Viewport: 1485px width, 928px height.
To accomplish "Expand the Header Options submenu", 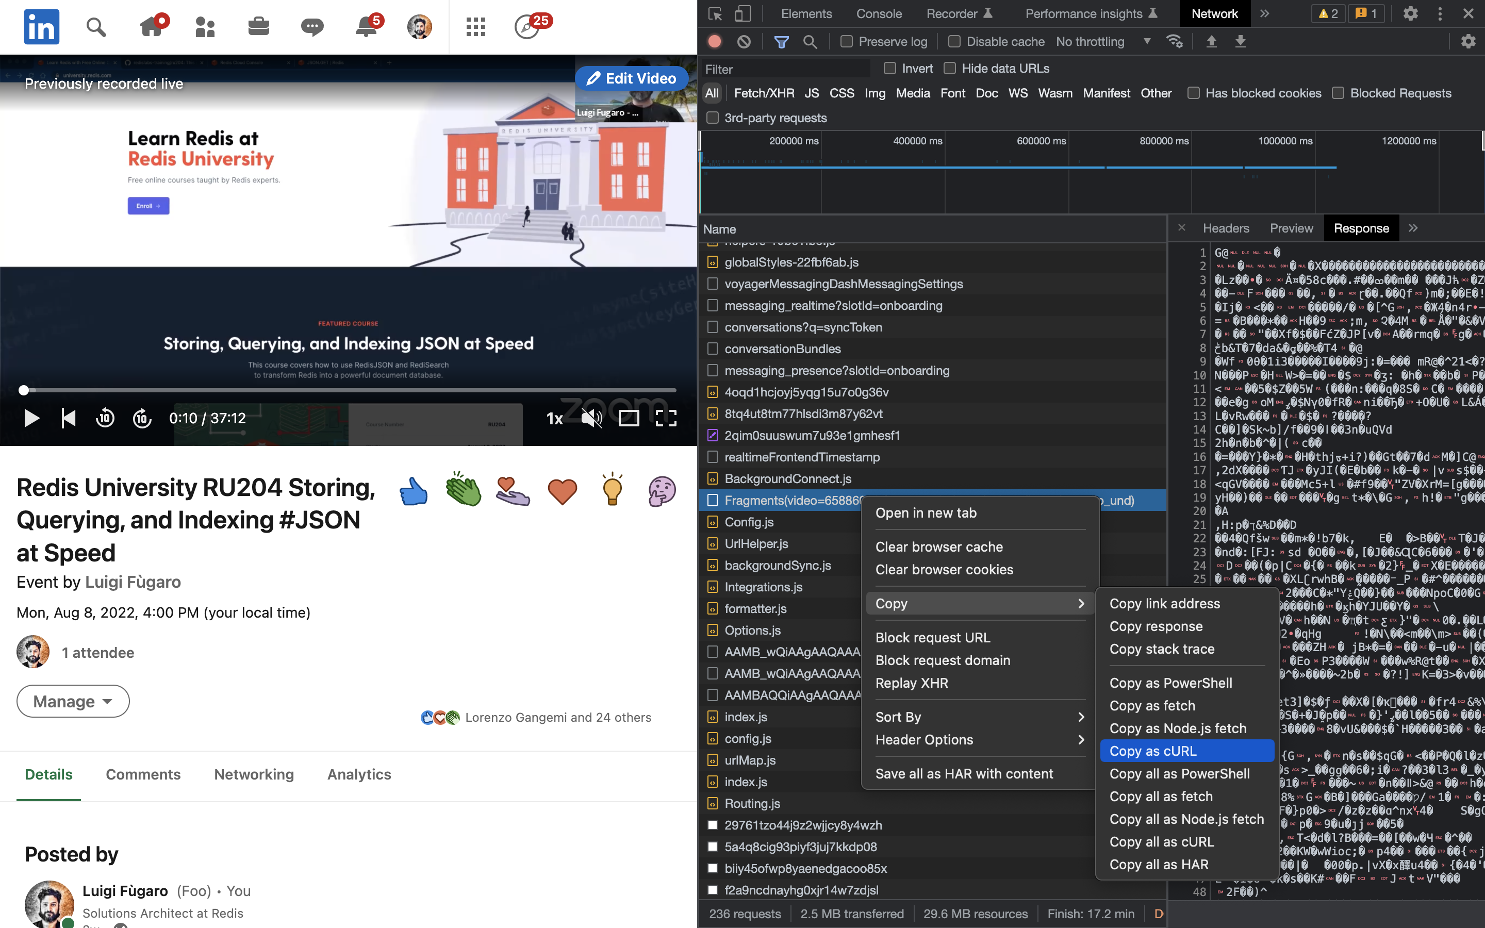I will point(980,740).
